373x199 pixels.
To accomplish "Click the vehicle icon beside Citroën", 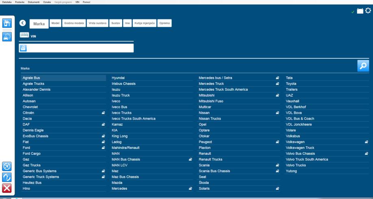I will 103,113.
